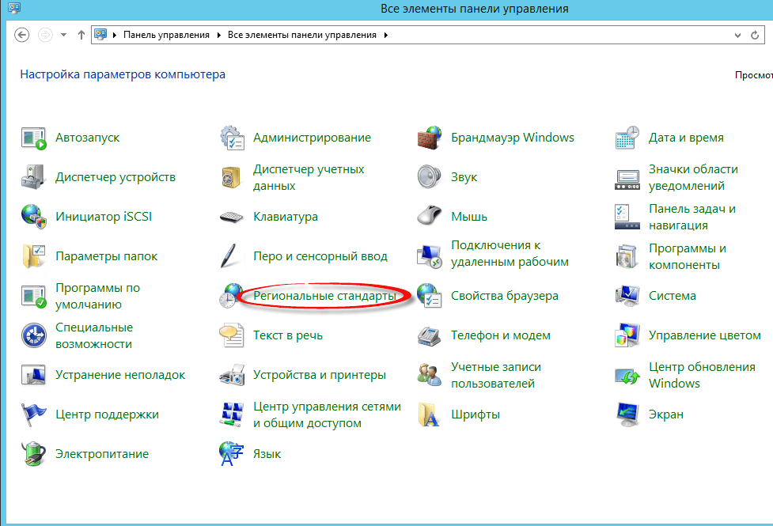Open the Устранение неполадок icon
The height and width of the screenshot is (526, 773).
click(33, 375)
